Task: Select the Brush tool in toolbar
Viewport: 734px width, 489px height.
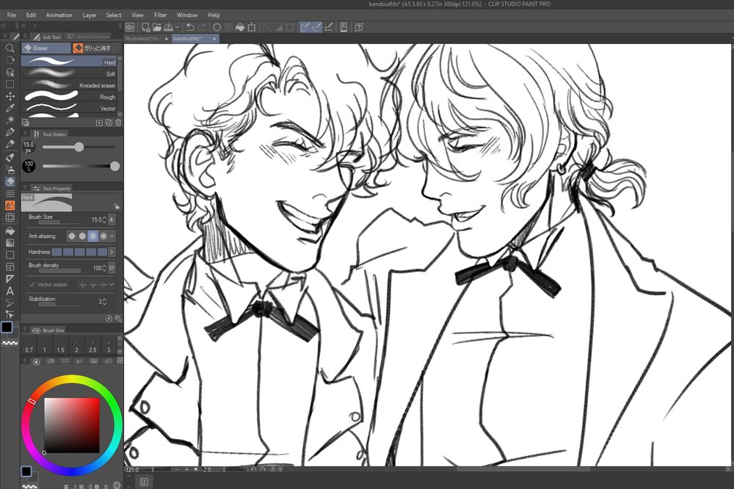Action: click(10, 157)
